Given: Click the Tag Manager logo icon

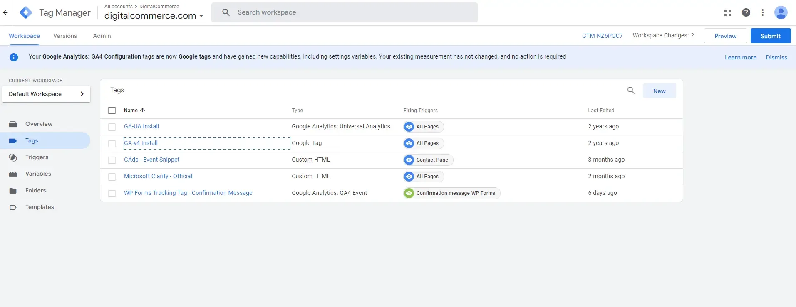Looking at the screenshot, I should [26, 12].
